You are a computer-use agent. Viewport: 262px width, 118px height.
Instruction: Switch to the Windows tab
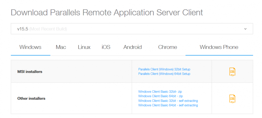[x=30, y=47]
